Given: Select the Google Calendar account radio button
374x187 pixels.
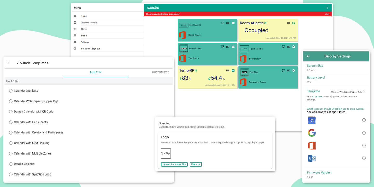Looking at the screenshot, I should tap(364, 120).
